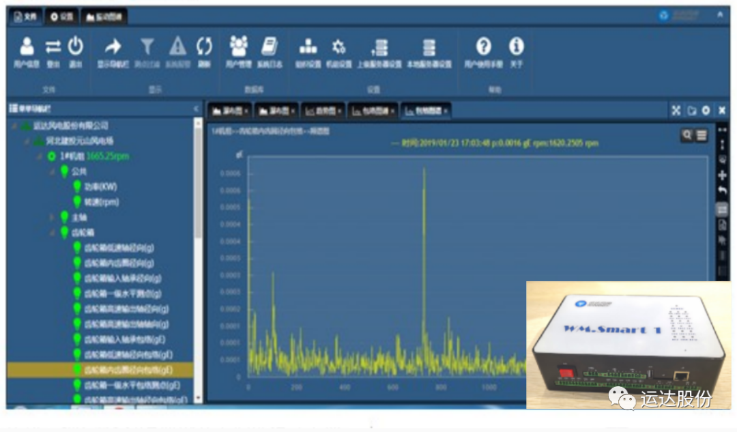Switch to the 振动图谱 ribbon tab
737x432 pixels.
point(104,17)
